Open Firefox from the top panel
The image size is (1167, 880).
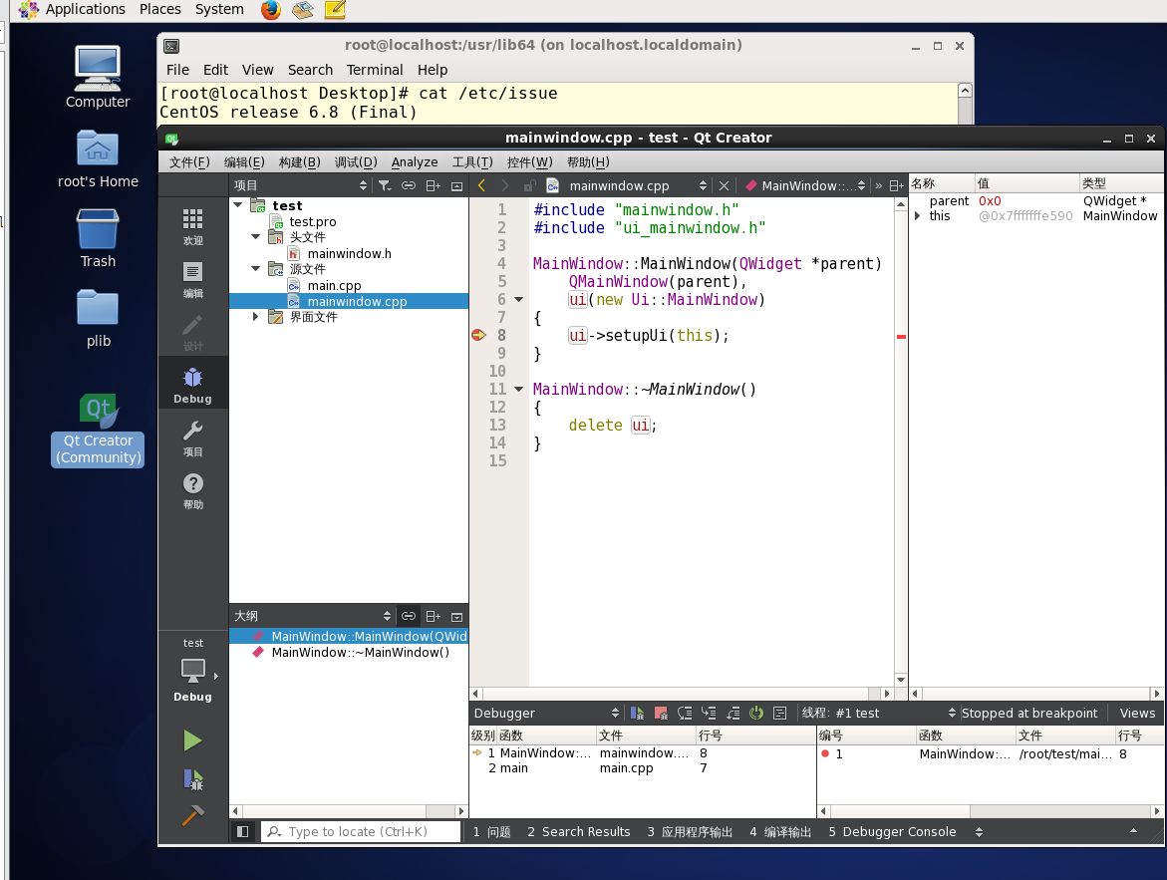pyautogui.click(x=271, y=10)
